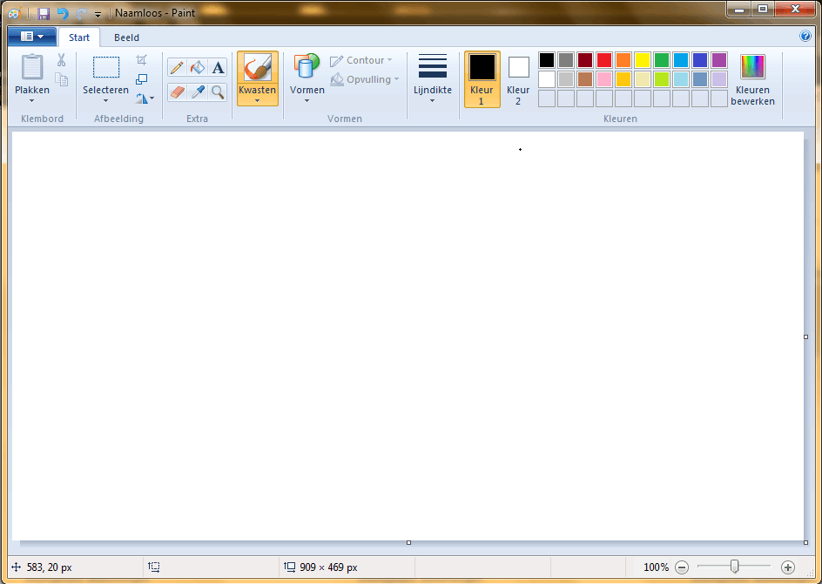Click the Vormen shapes icon

(x=307, y=68)
